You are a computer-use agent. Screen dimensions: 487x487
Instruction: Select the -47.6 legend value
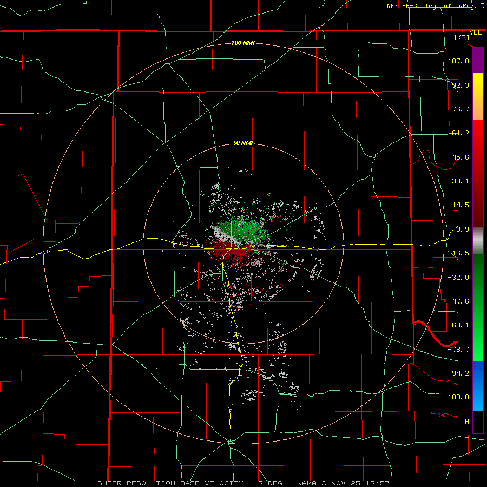click(x=458, y=301)
